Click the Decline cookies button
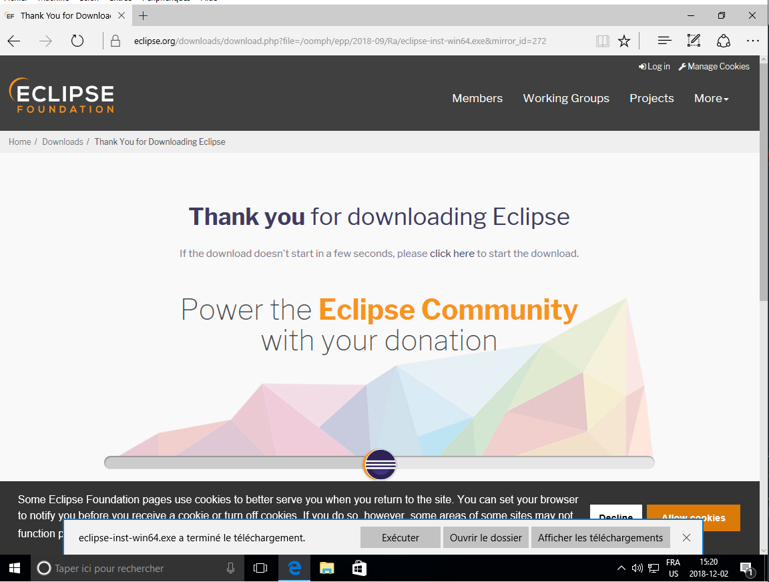 [615, 511]
